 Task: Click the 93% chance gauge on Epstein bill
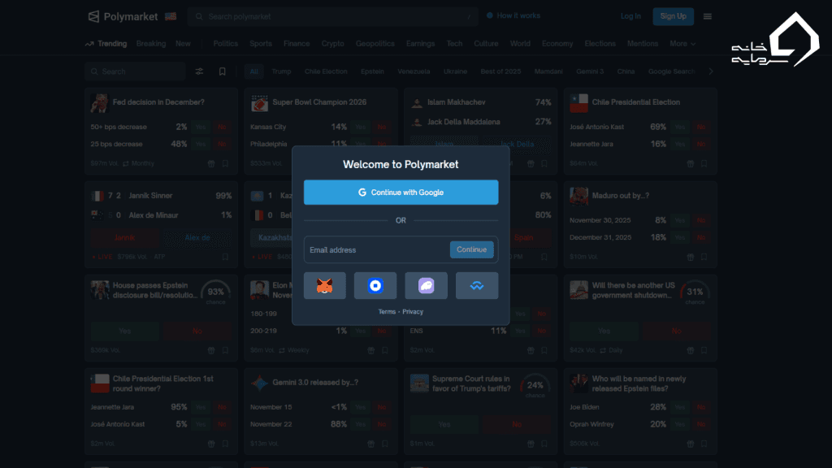(x=216, y=293)
